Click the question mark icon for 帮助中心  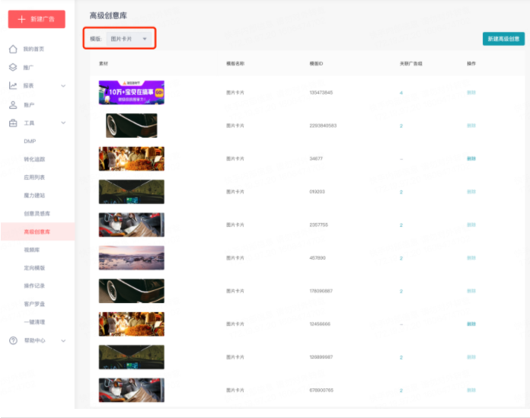(13, 340)
